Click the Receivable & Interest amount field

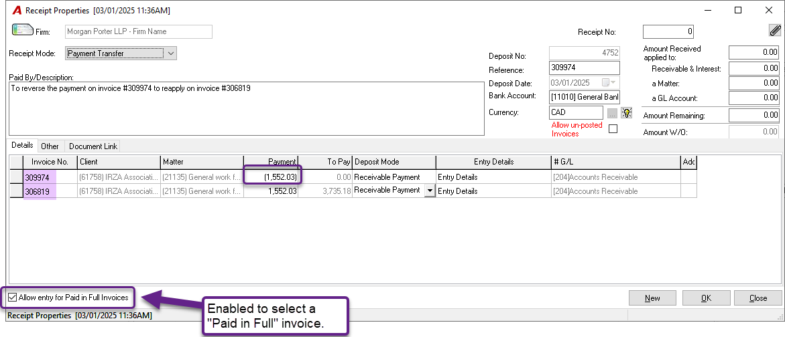click(x=754, y=68)
